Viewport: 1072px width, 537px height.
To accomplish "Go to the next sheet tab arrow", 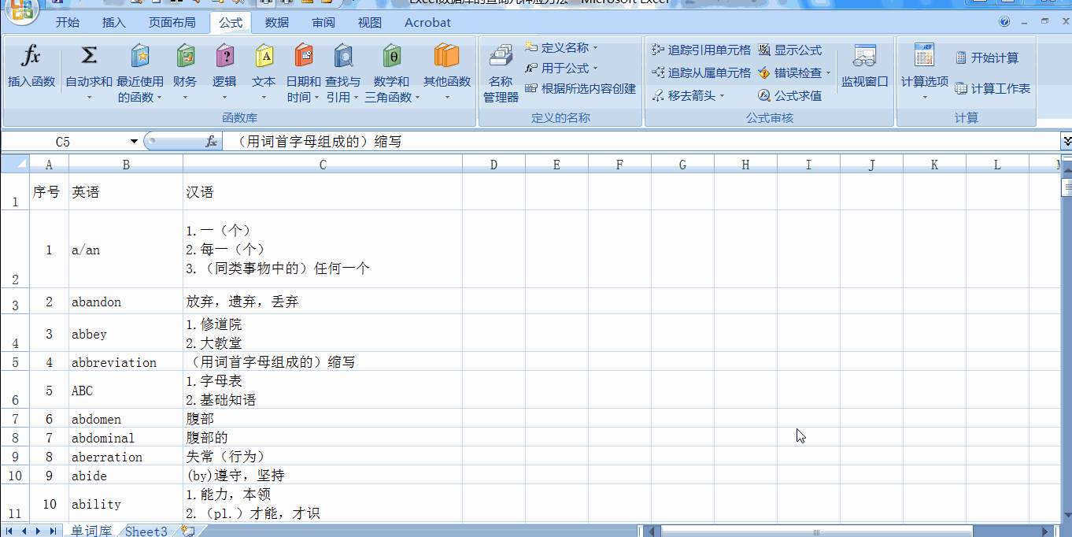I will 39,531.
